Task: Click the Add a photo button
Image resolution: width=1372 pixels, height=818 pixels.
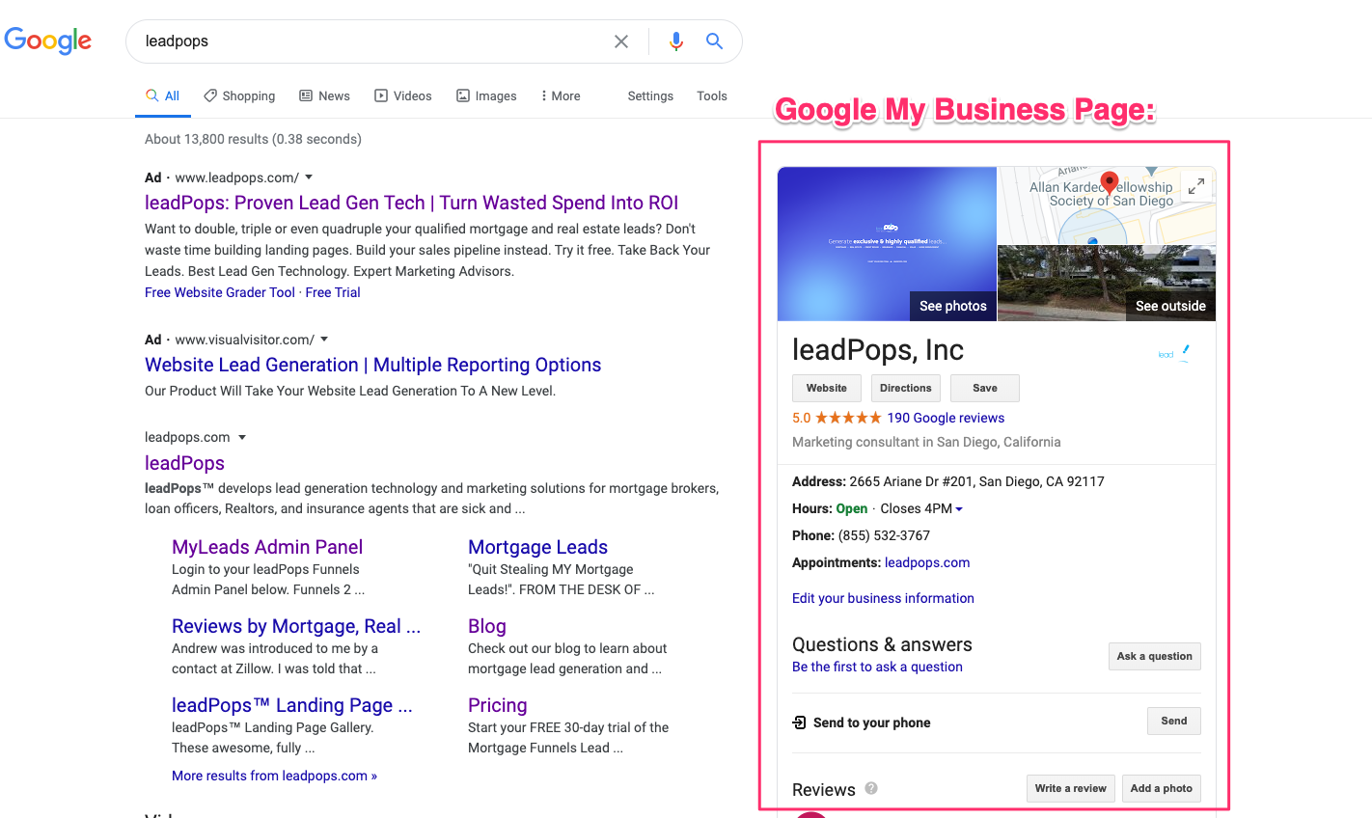Action: tap(1162, 788)
